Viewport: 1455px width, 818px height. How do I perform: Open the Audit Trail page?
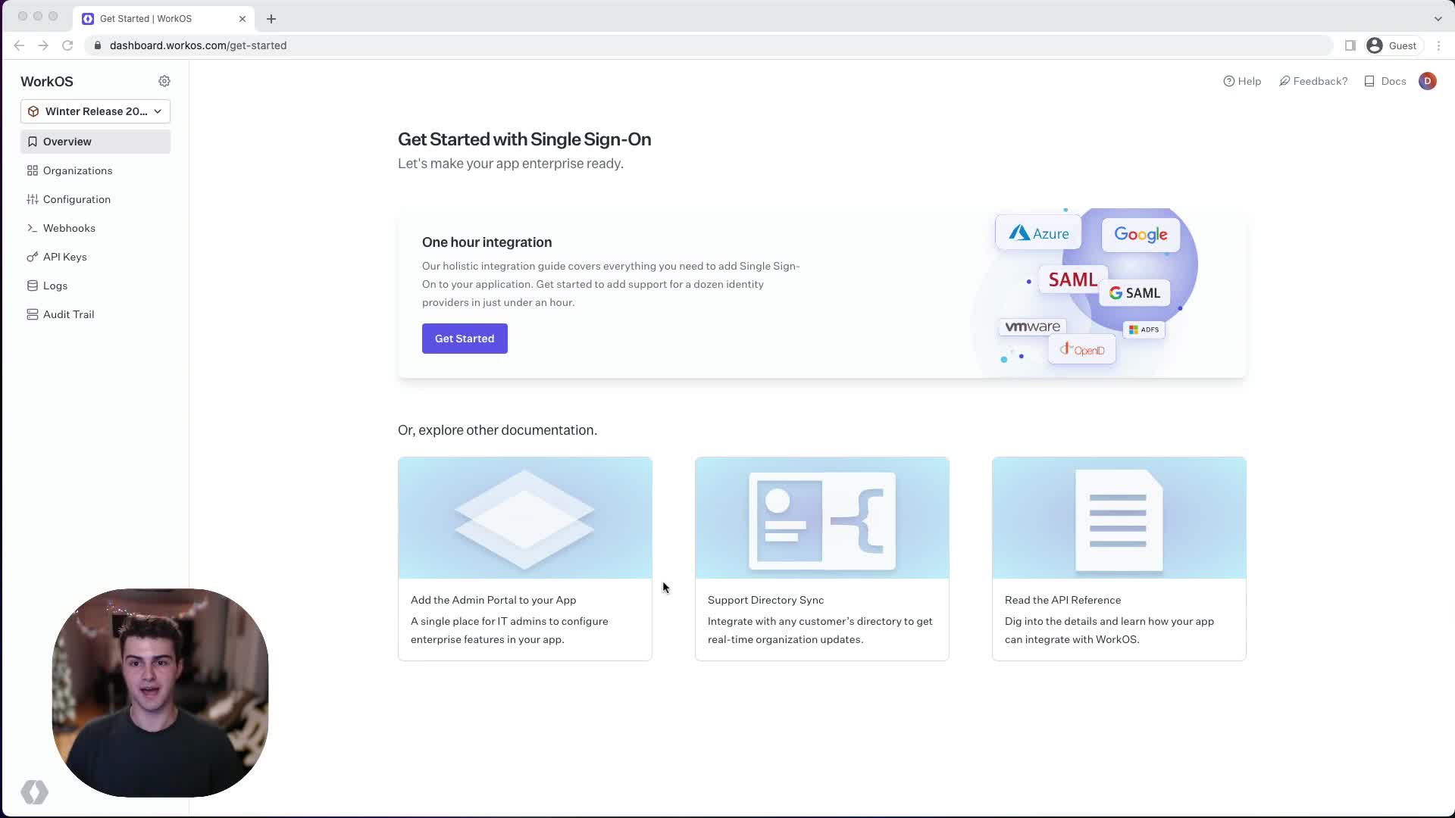(x=67, y=314)
